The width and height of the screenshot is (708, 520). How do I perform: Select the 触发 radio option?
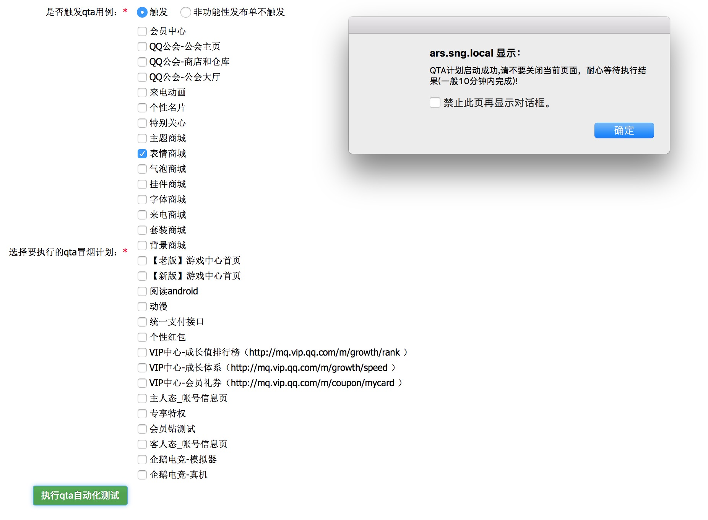tap(142, 12)
